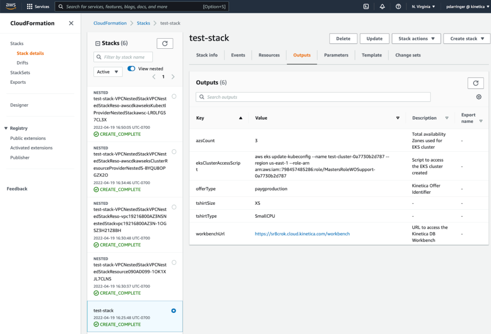The height and width of the screenshot is (334, 491).
Task: Refresh the Outputs table
Action: pos(475,83)
